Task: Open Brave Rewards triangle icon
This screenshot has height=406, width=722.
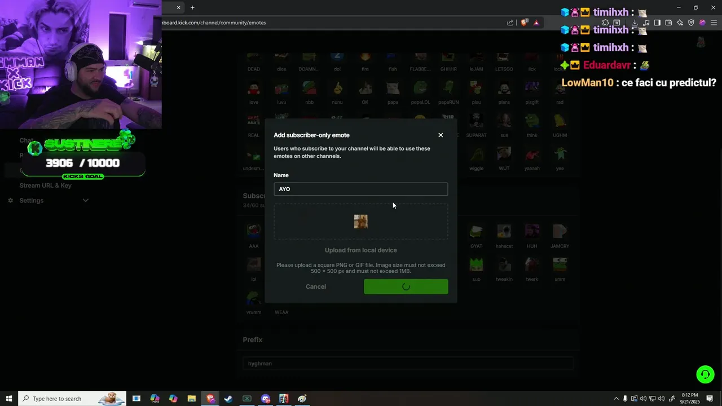Action: tap(536, 23)
